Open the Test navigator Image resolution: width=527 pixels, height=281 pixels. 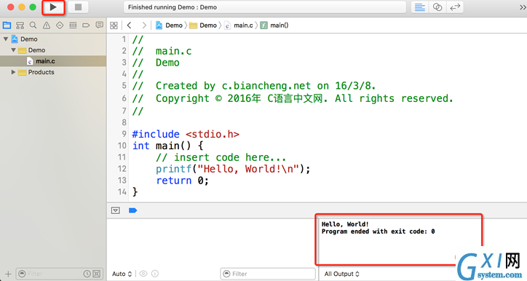pos(60,25)
